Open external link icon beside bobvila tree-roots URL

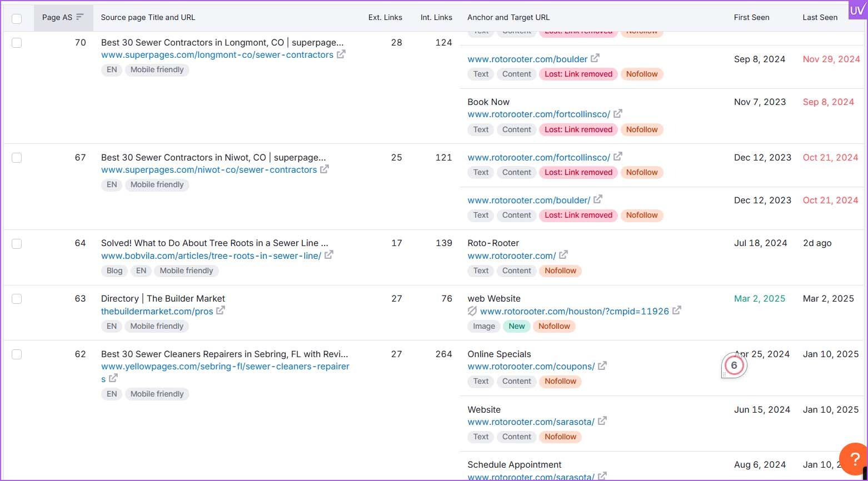tap(329, 255)
